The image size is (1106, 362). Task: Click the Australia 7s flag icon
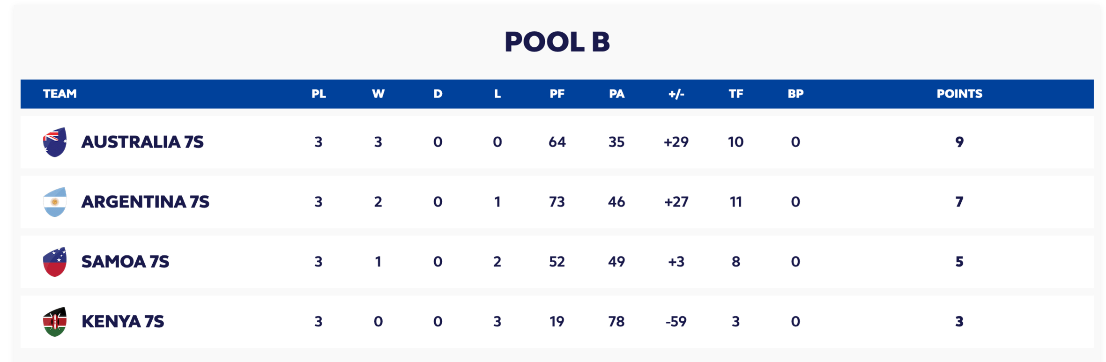coord(55,142)
